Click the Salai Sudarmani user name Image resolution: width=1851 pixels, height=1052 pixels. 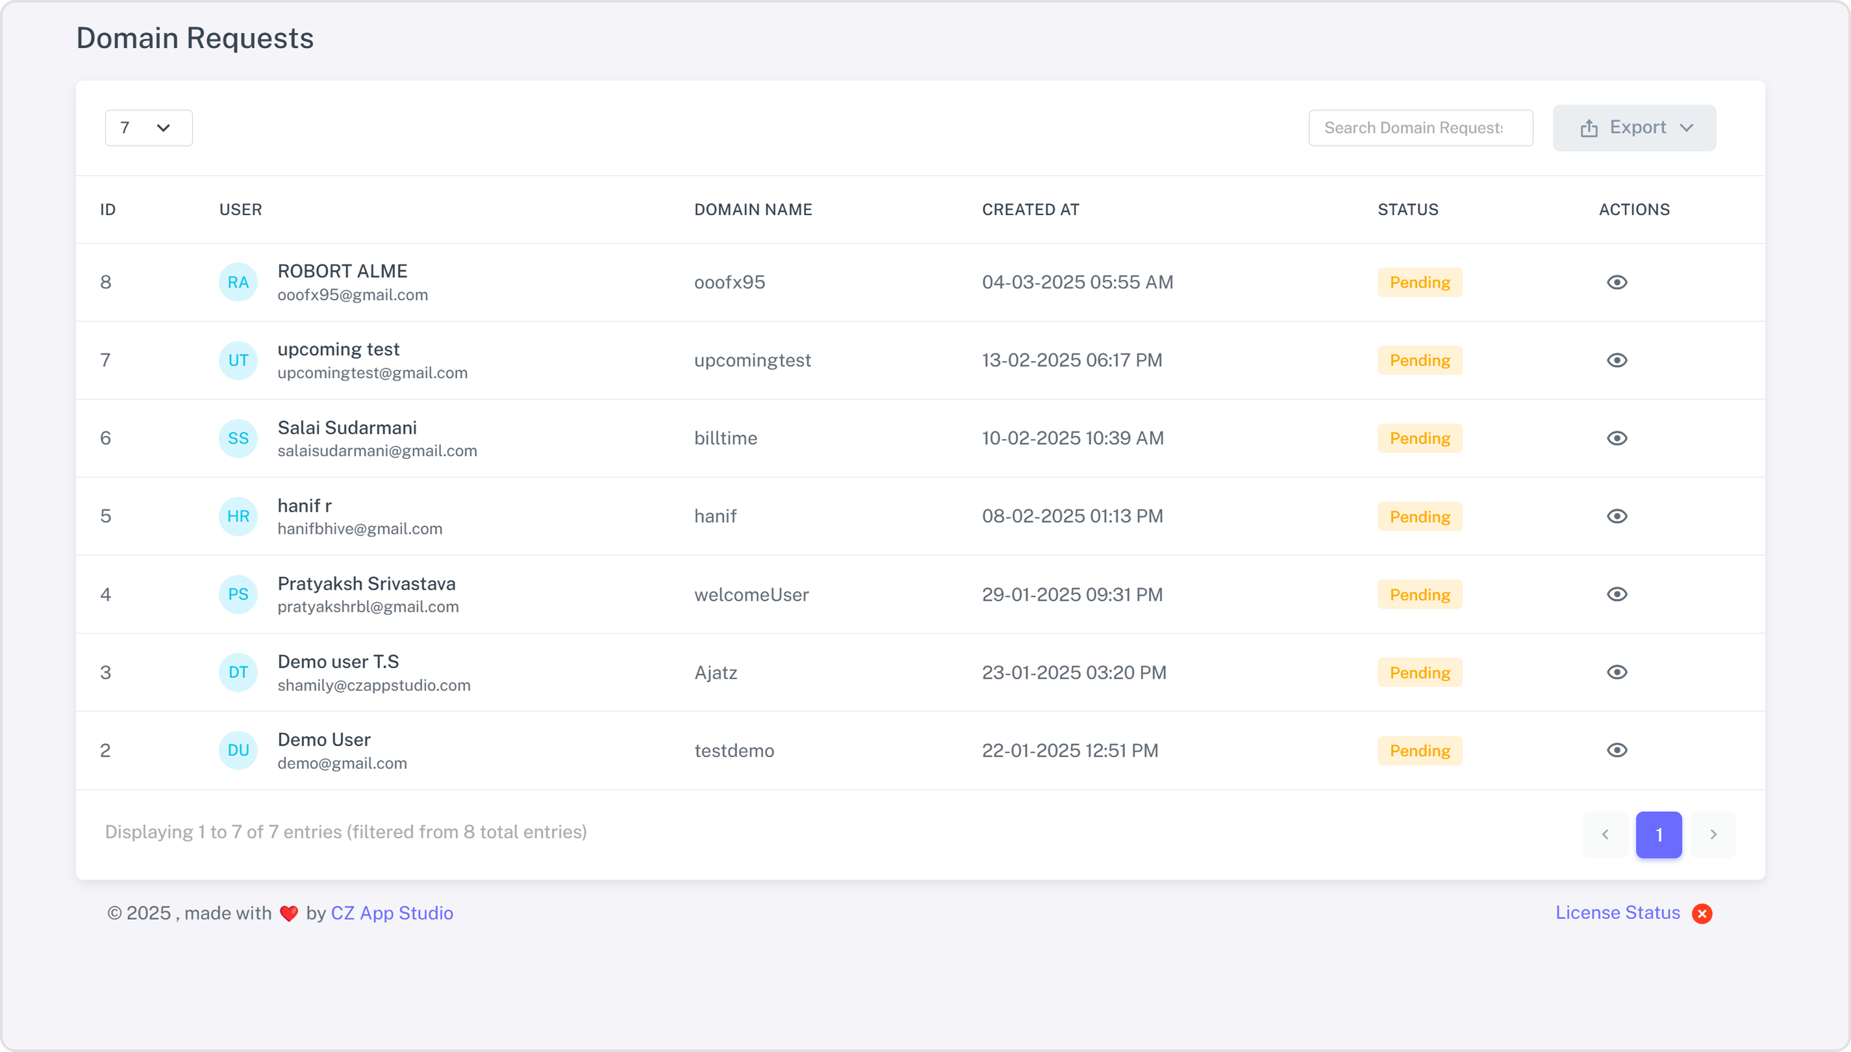click(x=347, y=428)
